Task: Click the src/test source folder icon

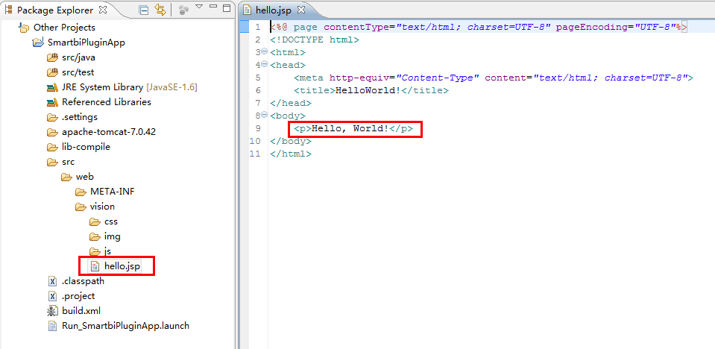Action: coord(52,72)
